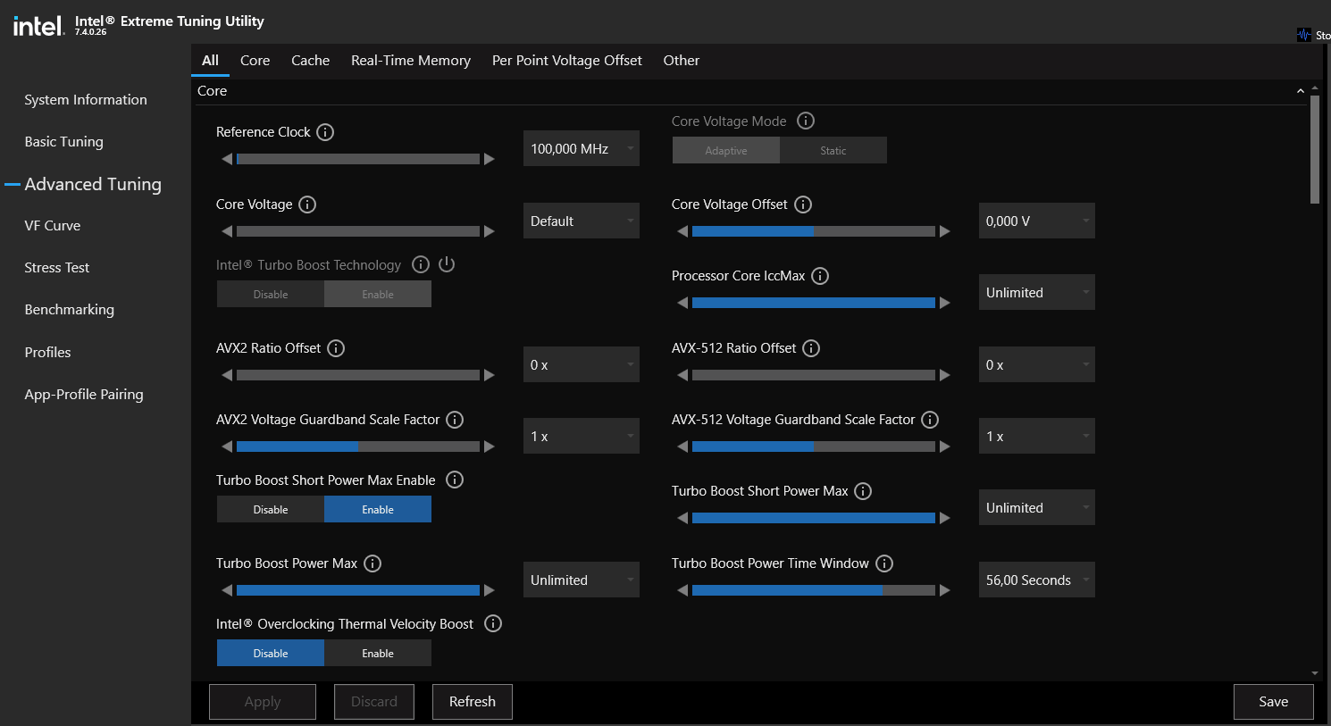Show info for AVX-512 Ratio Offset
The height and width of the screenshot is (726, 1331).
coord(811,348)
